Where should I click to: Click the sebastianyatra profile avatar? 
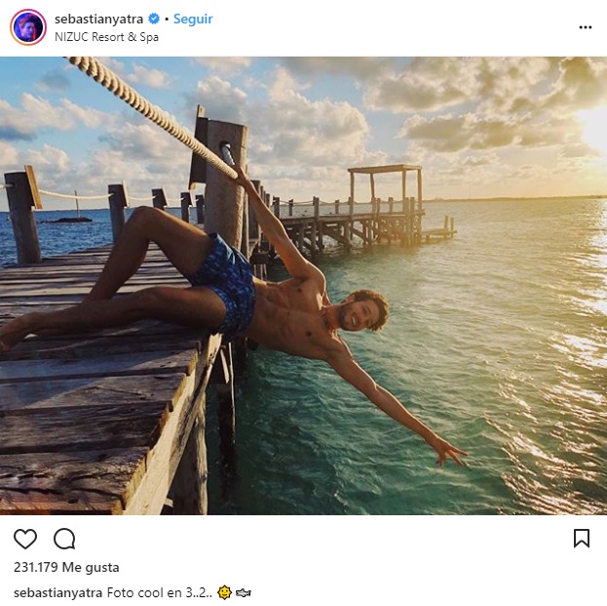point(28,27)
